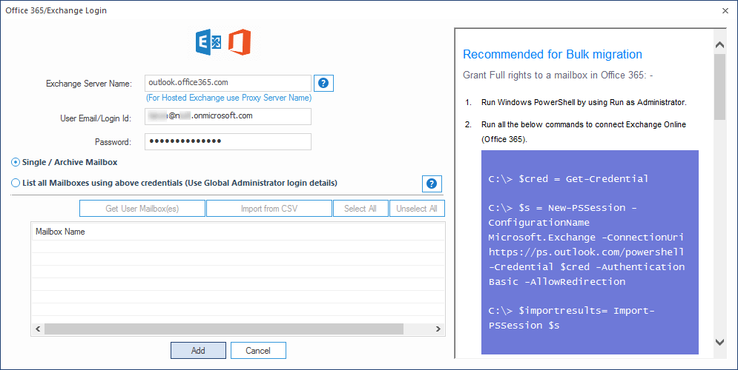Click the Recommended for Bulk migration heading

coord(553,55)
